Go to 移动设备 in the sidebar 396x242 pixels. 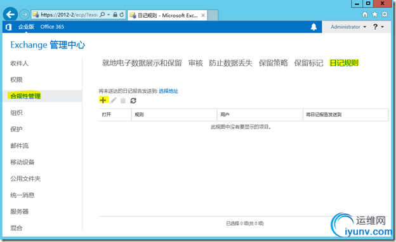22,162
